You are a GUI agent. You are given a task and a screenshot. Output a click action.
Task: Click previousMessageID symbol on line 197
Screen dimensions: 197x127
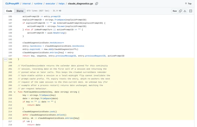tap(66, 56)
